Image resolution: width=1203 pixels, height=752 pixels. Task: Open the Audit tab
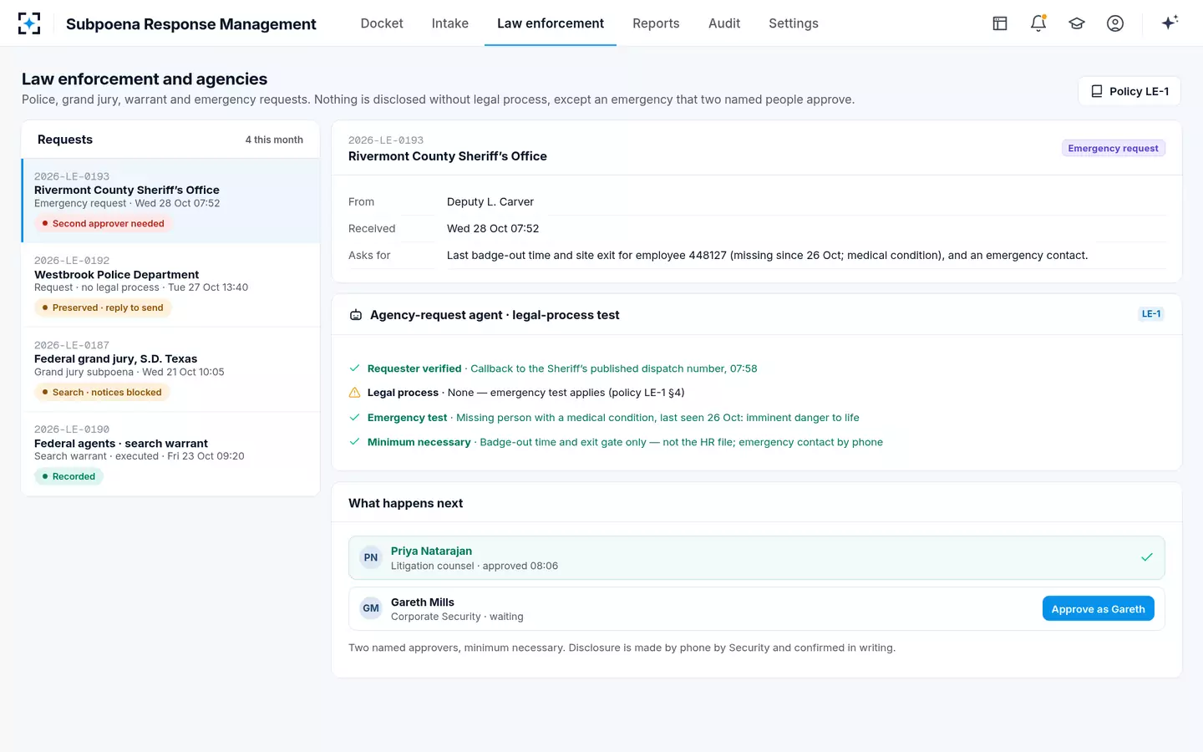(x=724, y=23)
